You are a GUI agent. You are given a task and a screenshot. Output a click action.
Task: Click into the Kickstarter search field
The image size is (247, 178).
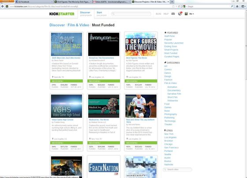point(131,14)
